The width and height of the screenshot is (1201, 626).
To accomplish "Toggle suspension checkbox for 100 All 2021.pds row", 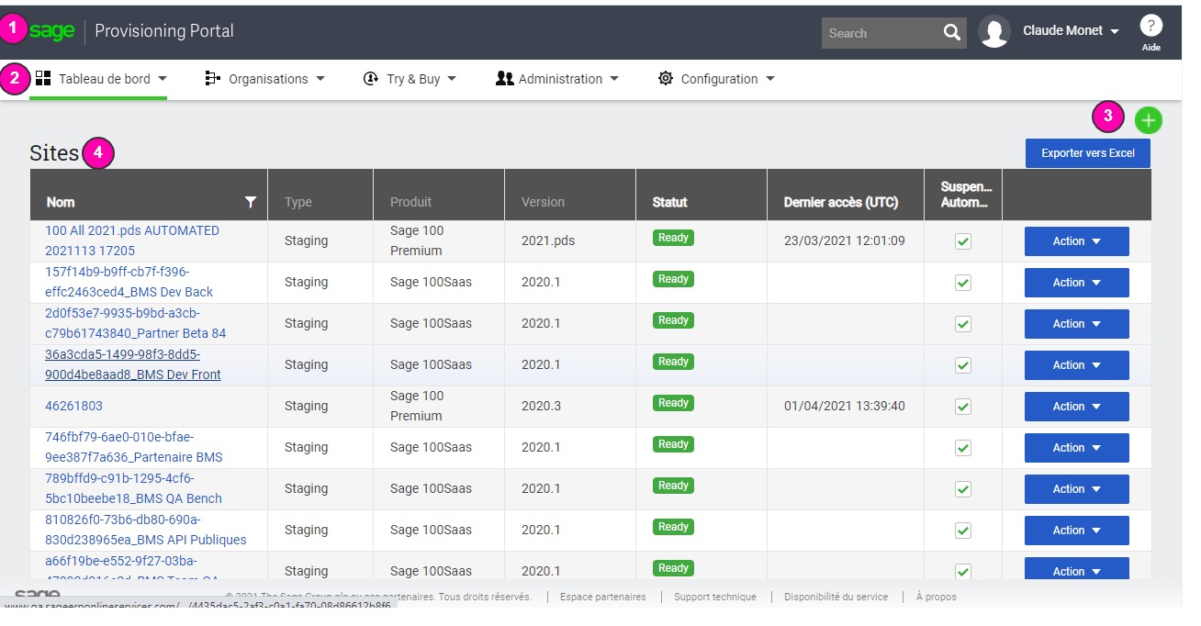I will 963,241.
